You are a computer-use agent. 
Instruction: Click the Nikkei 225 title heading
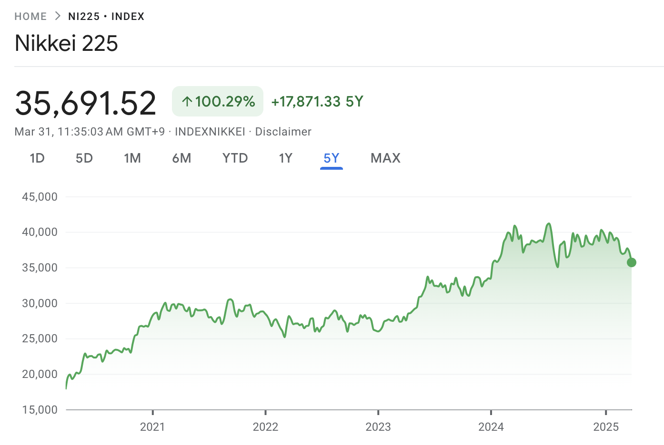[x=66, y=43]
